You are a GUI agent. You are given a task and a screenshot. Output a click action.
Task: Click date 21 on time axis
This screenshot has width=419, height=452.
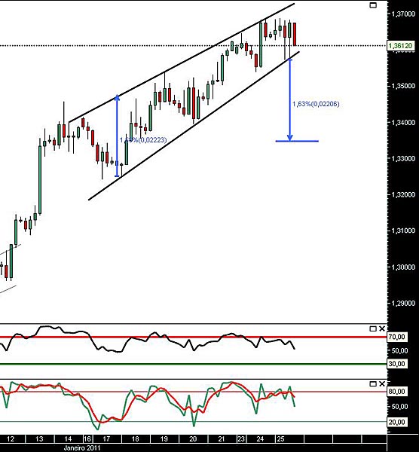pyautogui.click(x=221, y=438)
